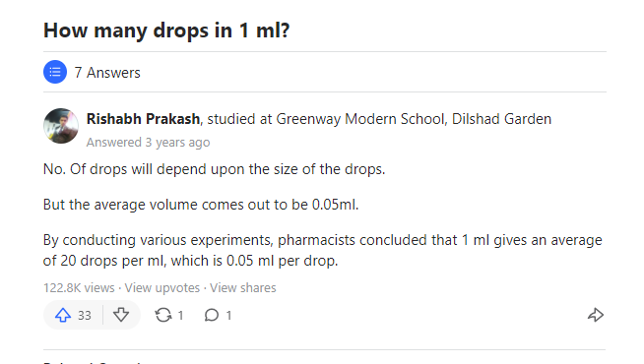Click the reshare circular arrows icon
The height and width of the screenshot is (364, 644).
click(x=163, y=315)
